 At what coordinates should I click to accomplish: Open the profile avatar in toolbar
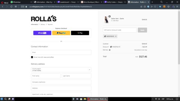click(x=173, y=7)
